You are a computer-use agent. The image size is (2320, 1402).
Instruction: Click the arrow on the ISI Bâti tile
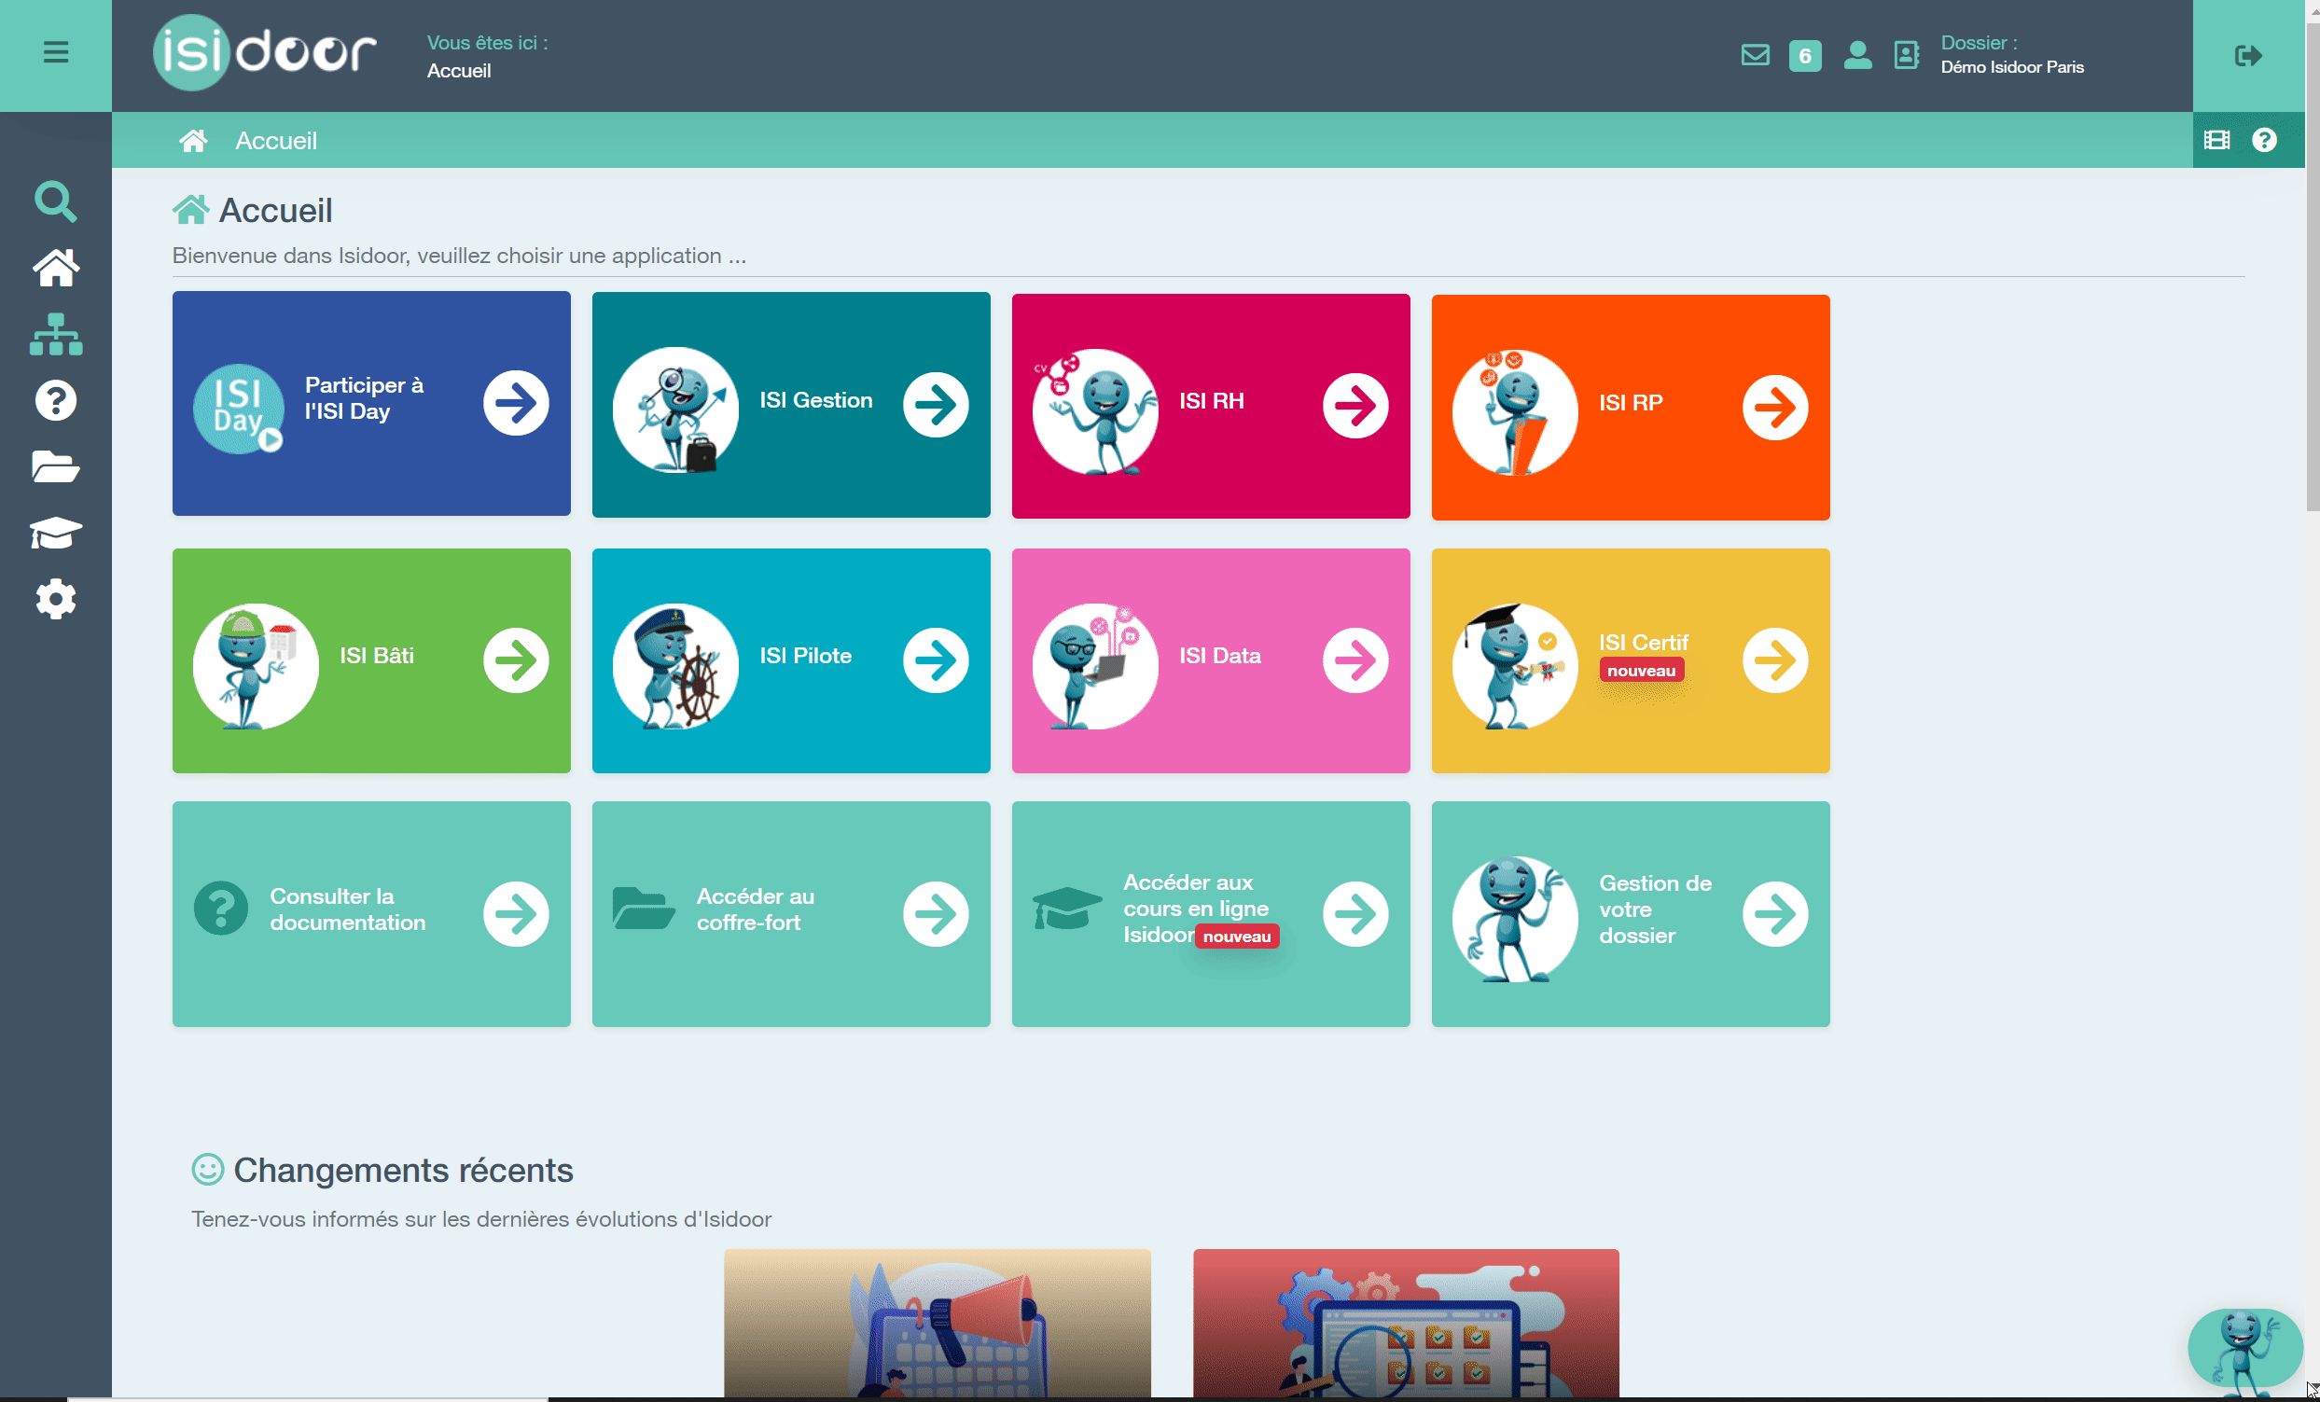point(516,661)
